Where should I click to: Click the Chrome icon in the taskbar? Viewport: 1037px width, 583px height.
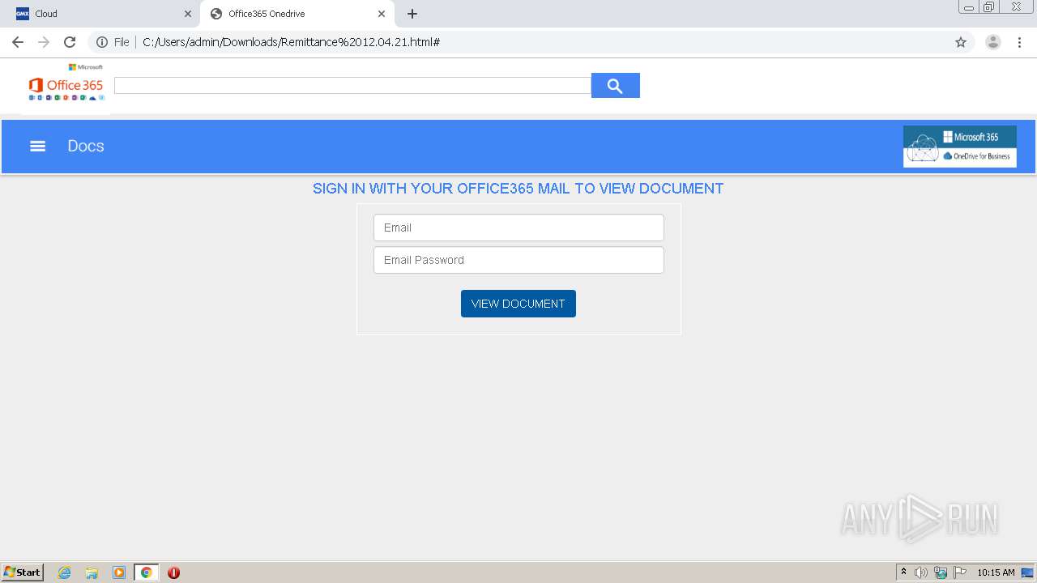[x=146, y=572]
